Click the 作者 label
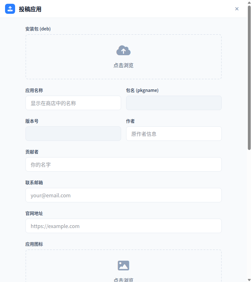251x282 pixels. click(130, 121)
